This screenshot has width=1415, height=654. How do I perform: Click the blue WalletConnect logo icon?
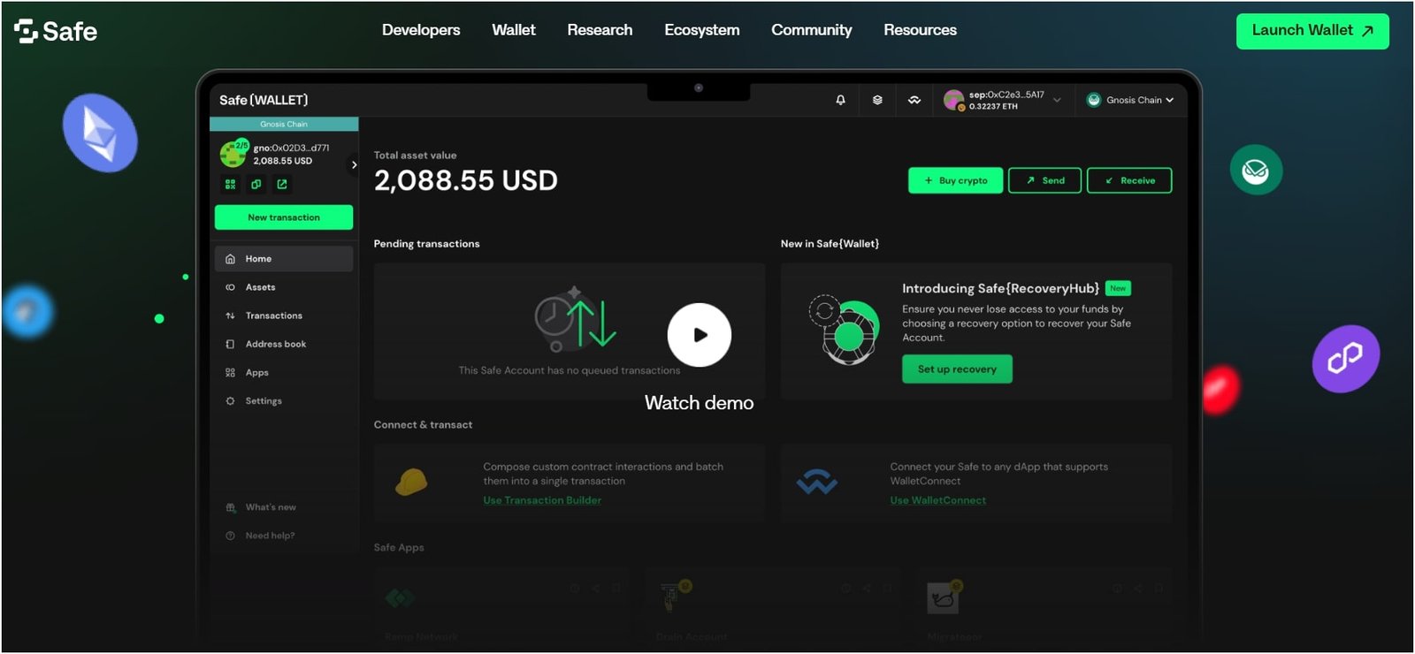coord(816,483)
